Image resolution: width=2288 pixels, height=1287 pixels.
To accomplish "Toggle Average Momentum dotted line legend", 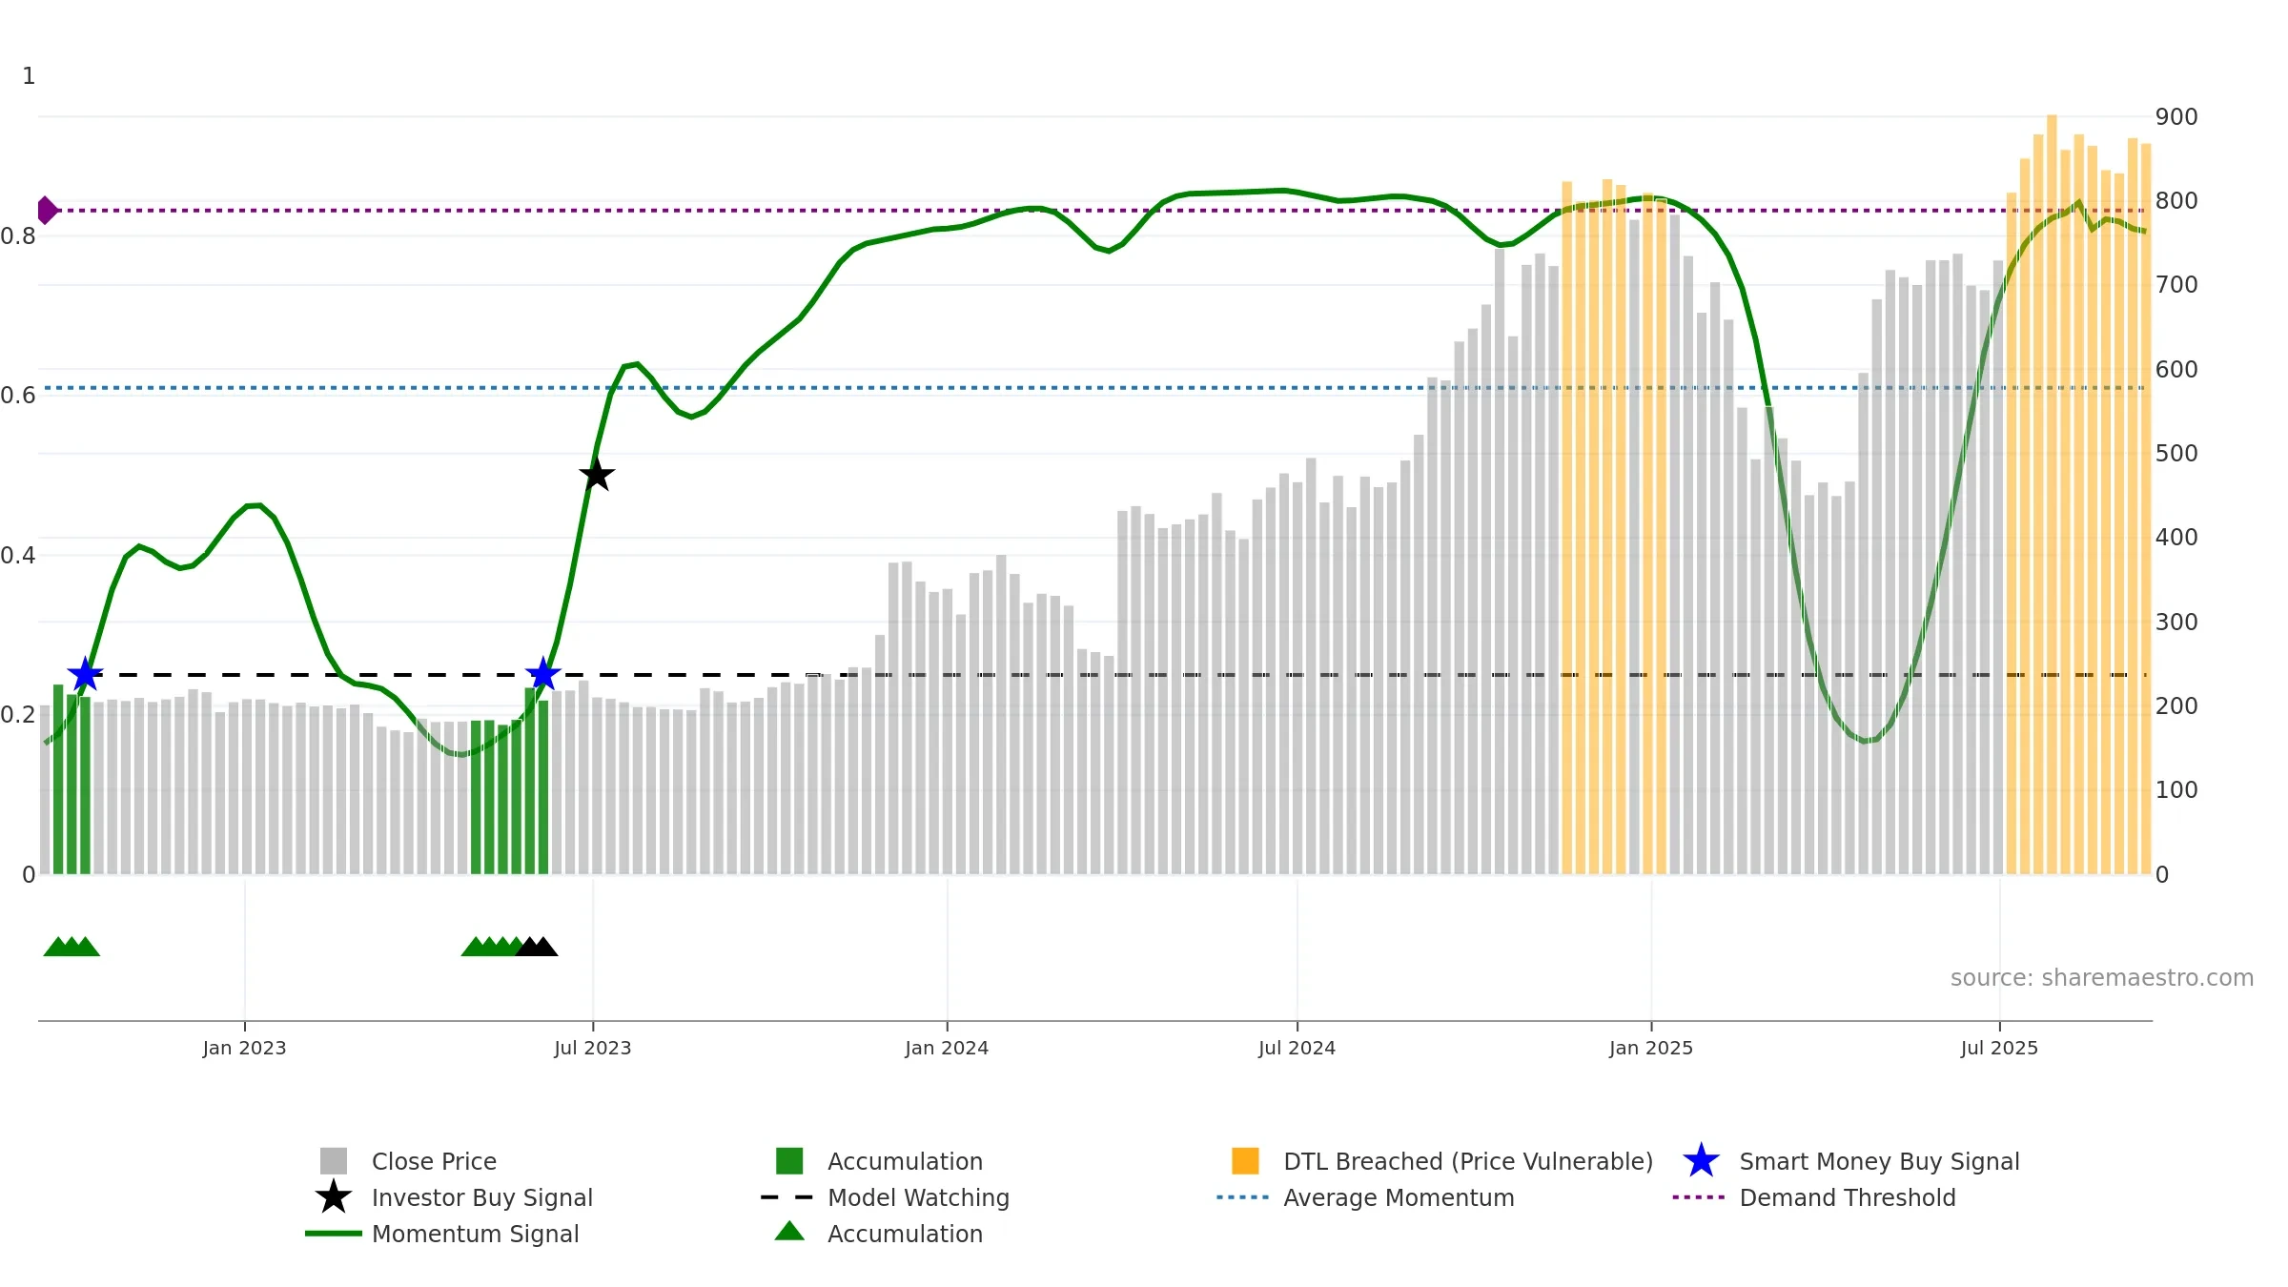I will coord(1398,1197).
